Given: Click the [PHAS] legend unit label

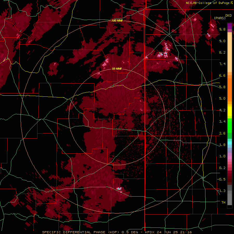Looking at the screenshot, I should point(220,18).
